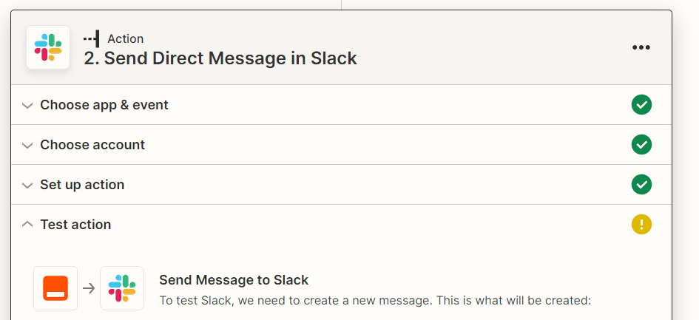
Task: Expand Set up action section chevron
Action: pyautogui.click(x=27, y=185)
